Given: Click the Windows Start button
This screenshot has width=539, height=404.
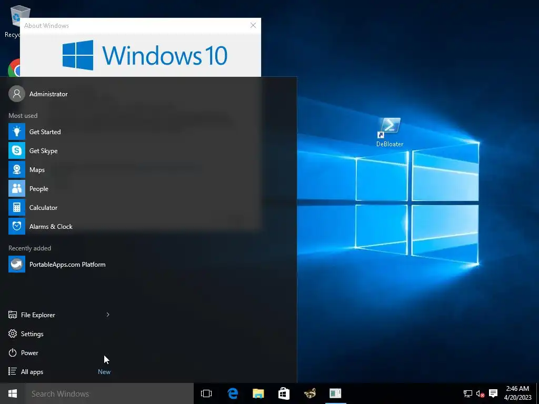Looking at the screenshot, I should tap(13, 393).
